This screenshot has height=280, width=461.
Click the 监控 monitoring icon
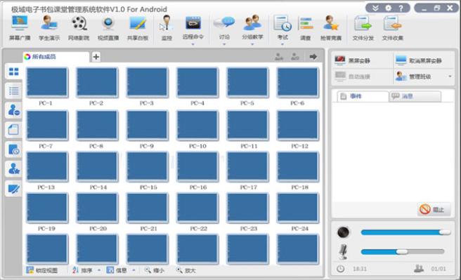pos(167,28)
